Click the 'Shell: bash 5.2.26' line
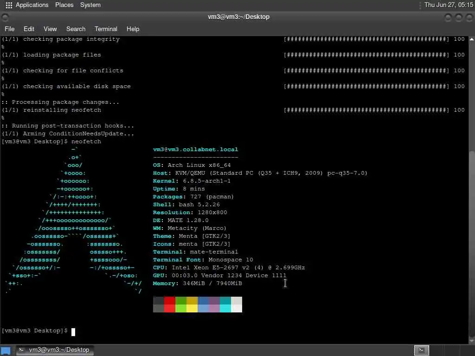The height and width of the screenshot is (356, 475). pos(186,204)
